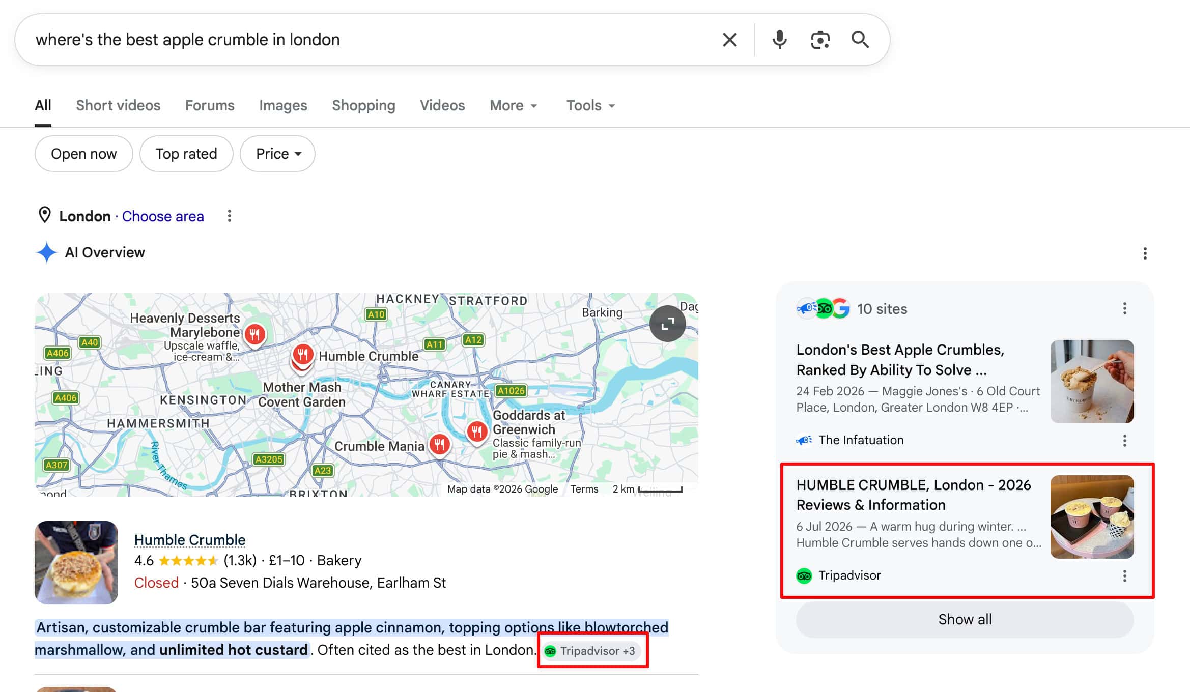Click the Tripadvisor owl logo in sources panel
Screen dimensions: 1190x692
coord(804,576)
